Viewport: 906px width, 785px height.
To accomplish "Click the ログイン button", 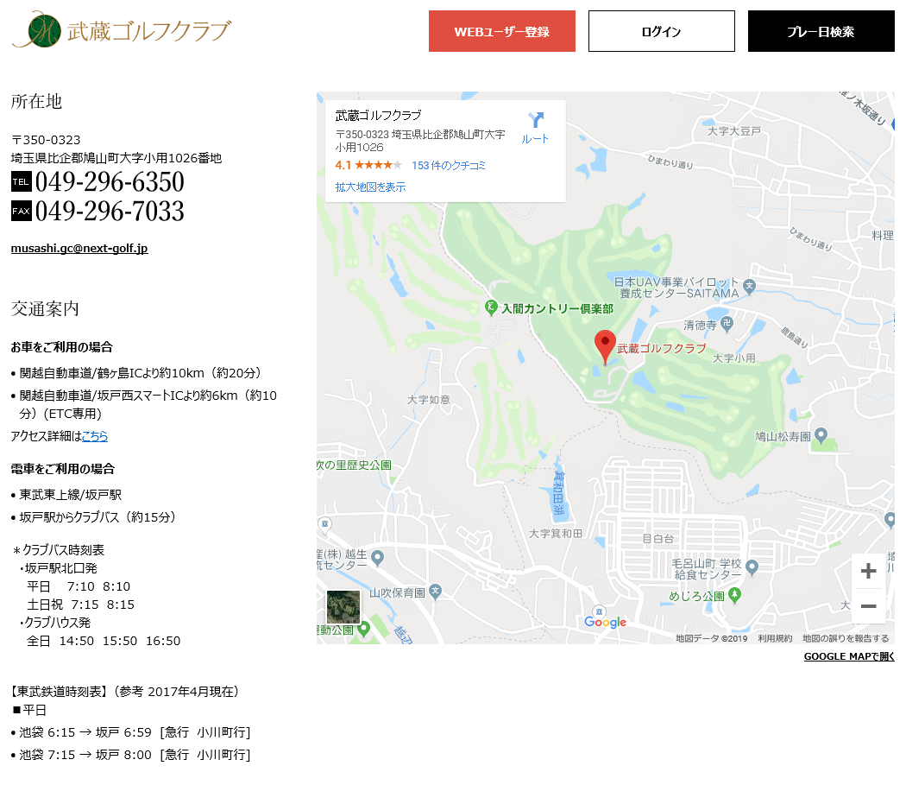I will click(x=662, y=31).
